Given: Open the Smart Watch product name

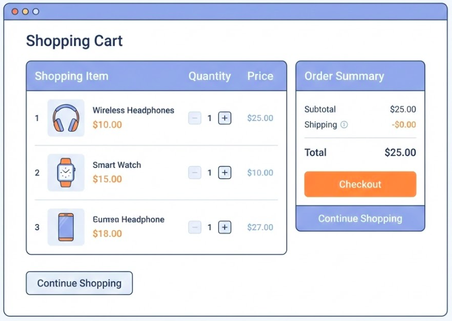Looking at the screenshot, I should 117,165.
